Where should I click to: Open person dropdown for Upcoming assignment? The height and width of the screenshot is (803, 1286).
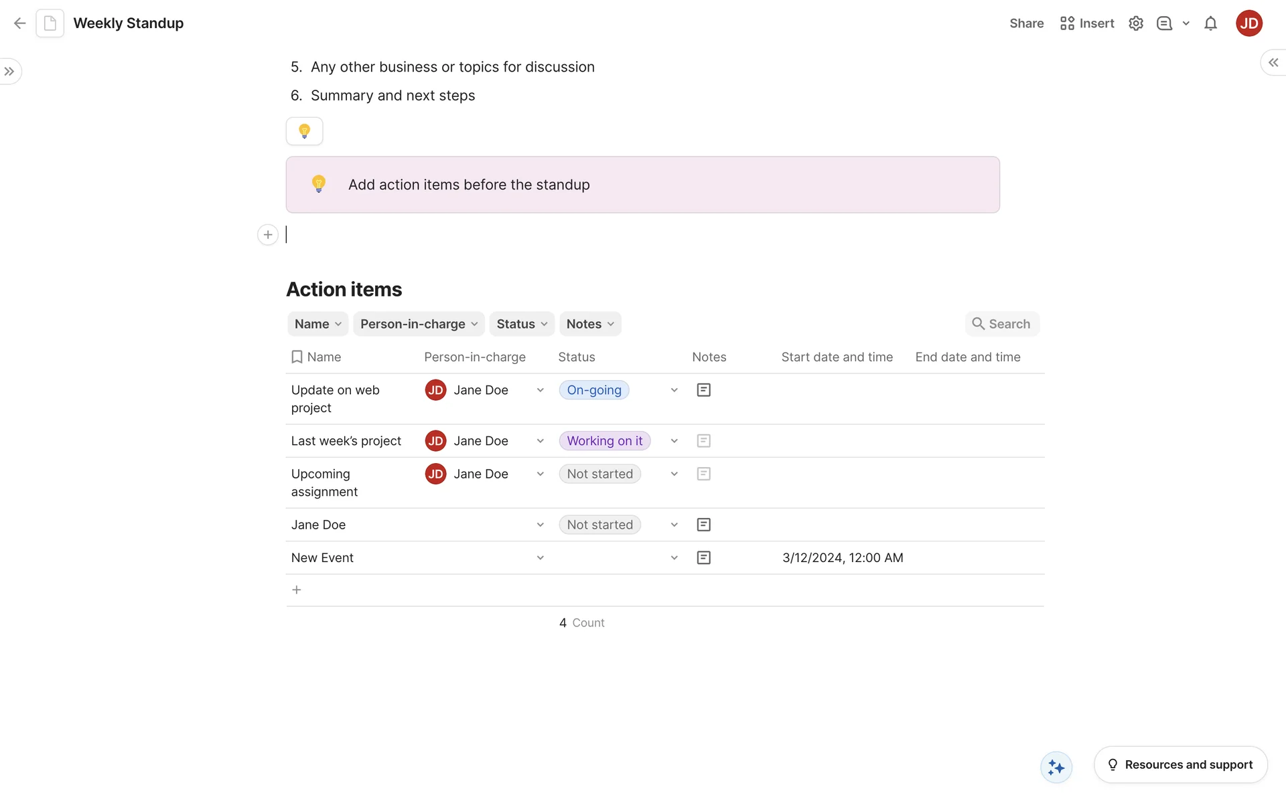coord(540,474)
